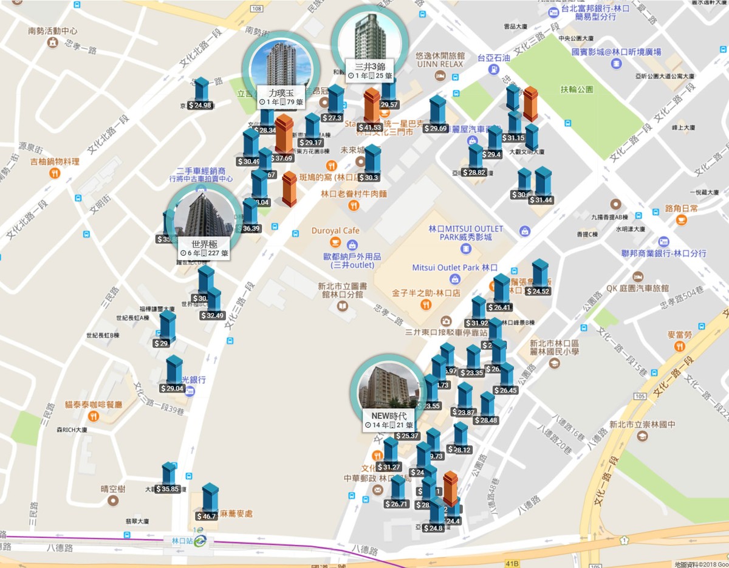Click the $24.8 price tag
The height and width of the screenshot is (568, 729).
point(432,529)
